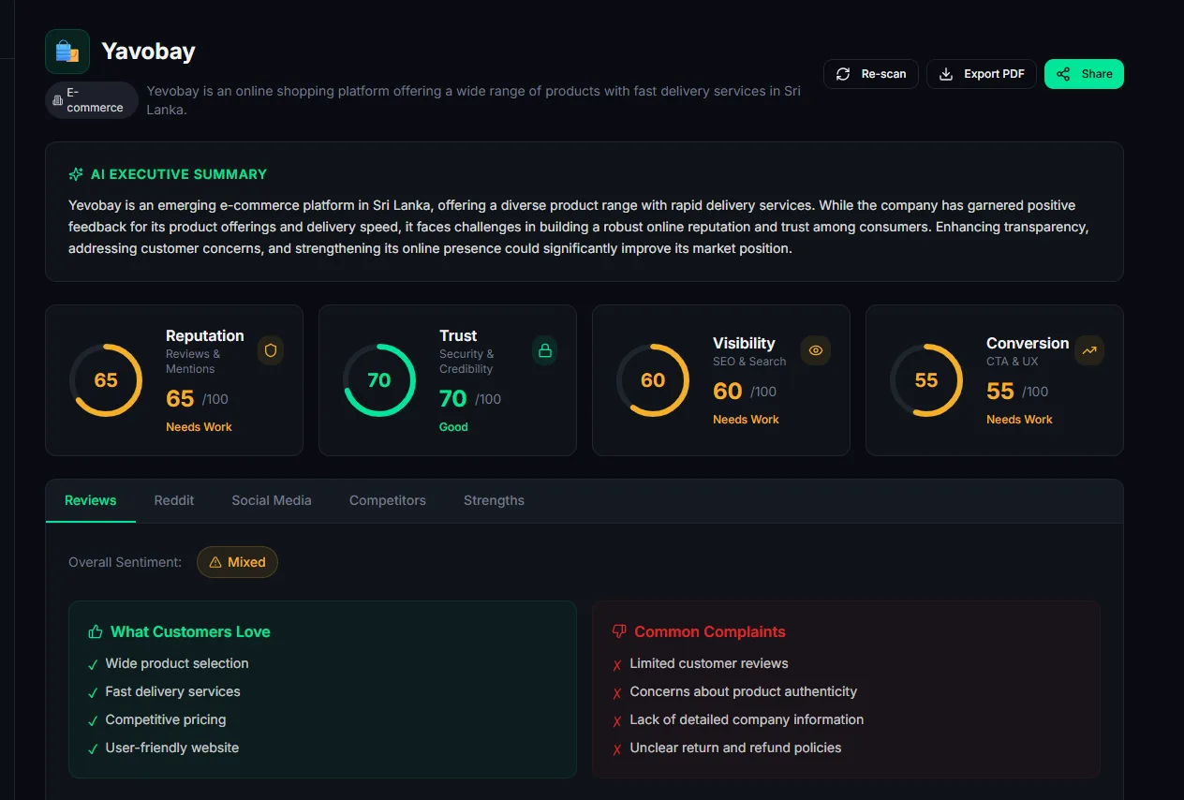Click the Yavobay page title
The height and width of the screenshot is (800, 1184).
coord(148,51)
